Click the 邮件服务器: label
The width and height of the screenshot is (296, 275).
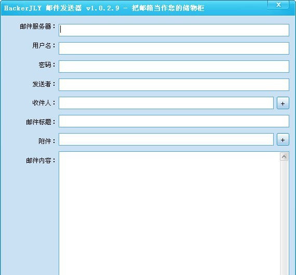37,27
